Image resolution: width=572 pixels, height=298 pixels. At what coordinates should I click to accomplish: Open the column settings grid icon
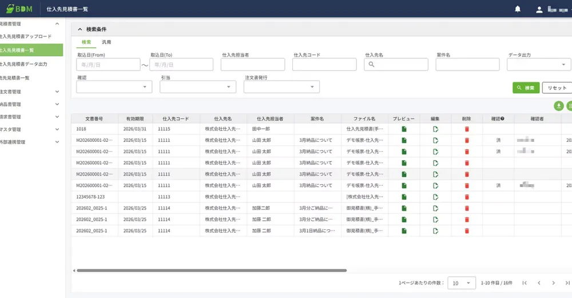[x=570, y=106]
